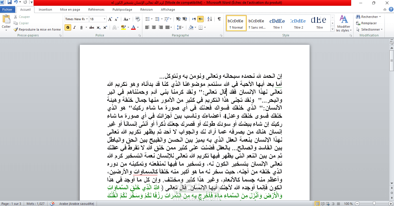Align text to the right

[161, 27]
